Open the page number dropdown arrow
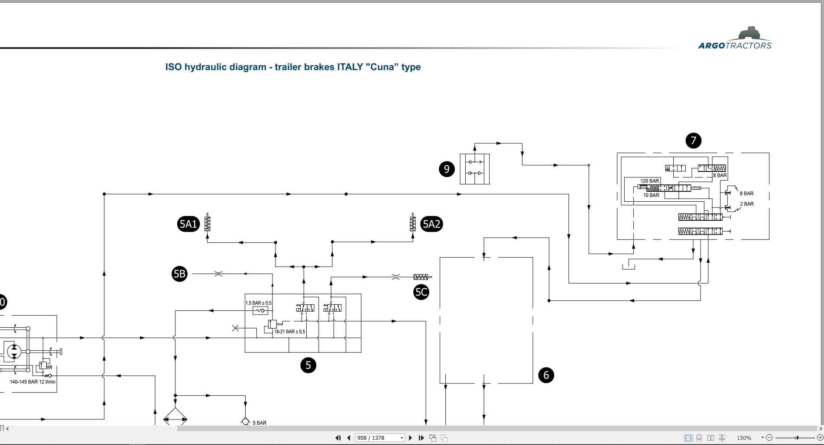 tap(402, 438)
